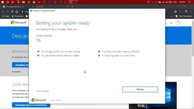Click Actualizar ahora button on webpage

20,65
